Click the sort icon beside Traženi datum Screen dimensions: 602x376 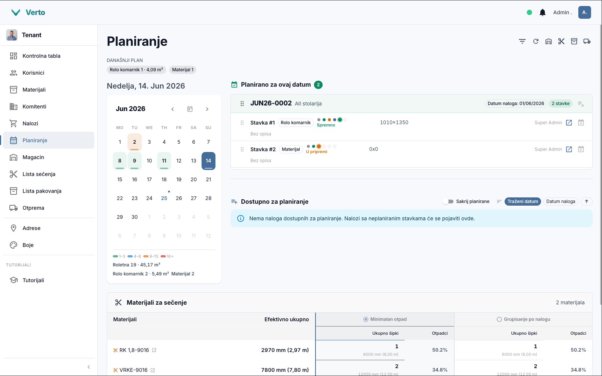pyautogui.click(x=499, y=202)
